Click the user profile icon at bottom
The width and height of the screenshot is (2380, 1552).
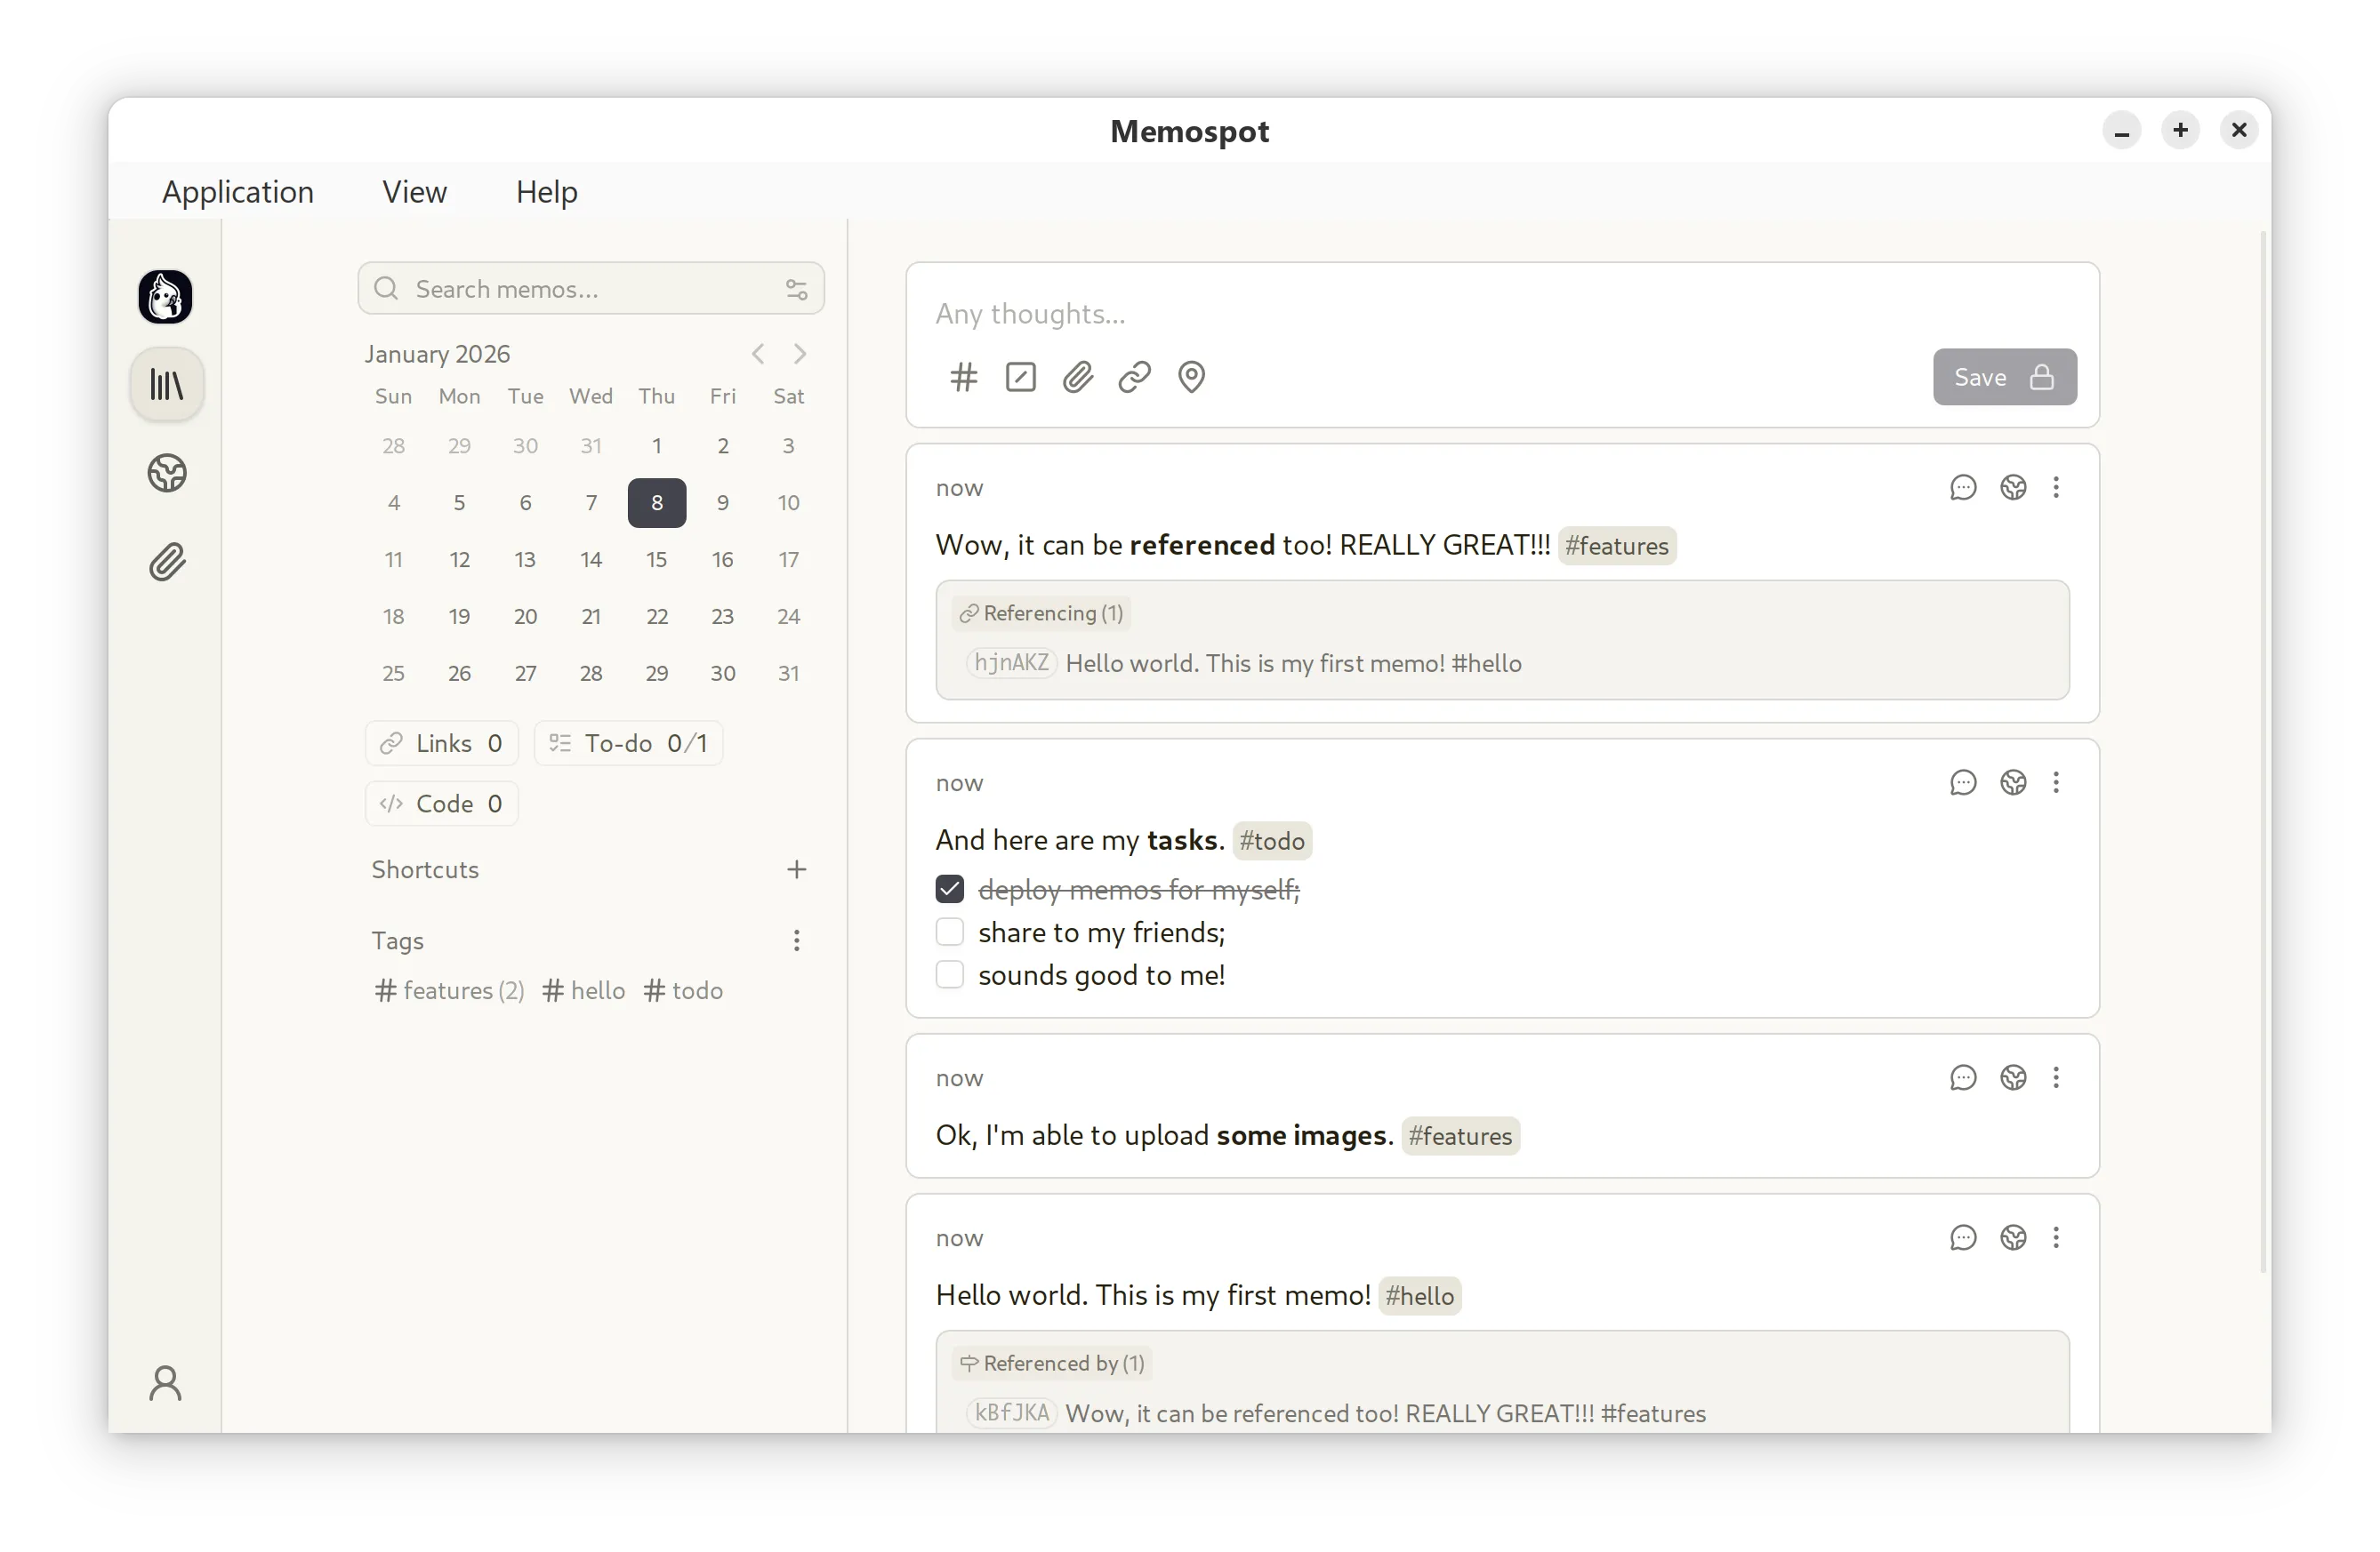[166, 1383]
